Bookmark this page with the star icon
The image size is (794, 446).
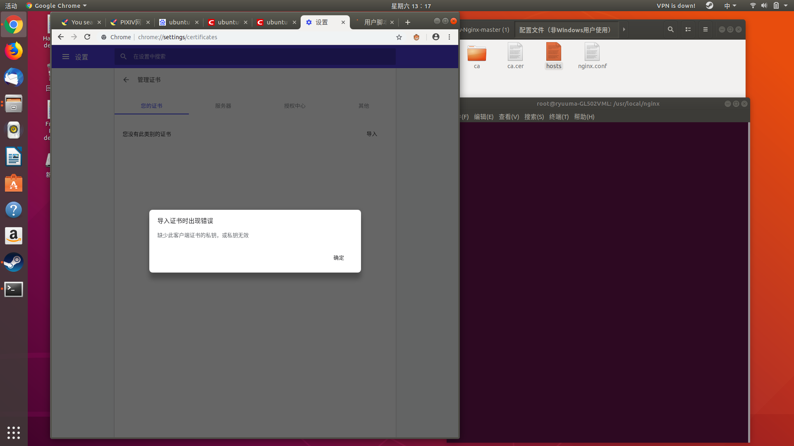pos(399,37)
